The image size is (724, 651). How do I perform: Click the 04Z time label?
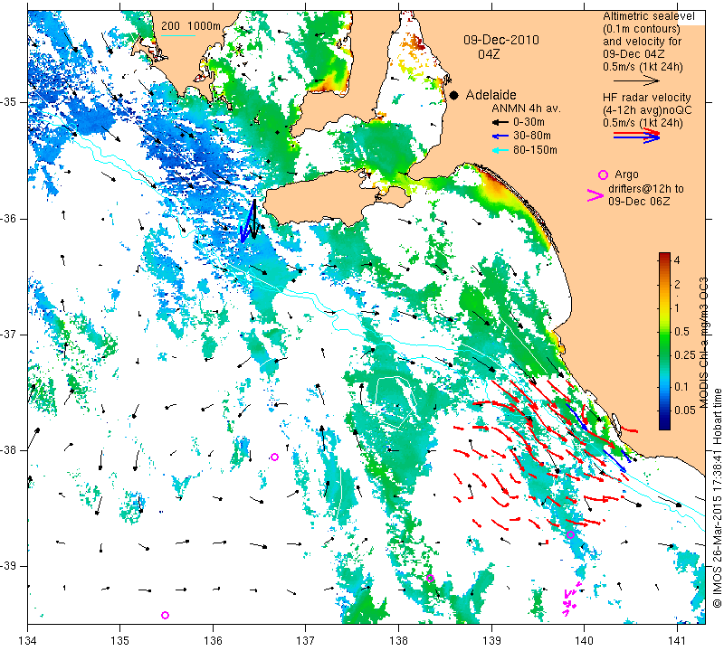pos(489,54)
